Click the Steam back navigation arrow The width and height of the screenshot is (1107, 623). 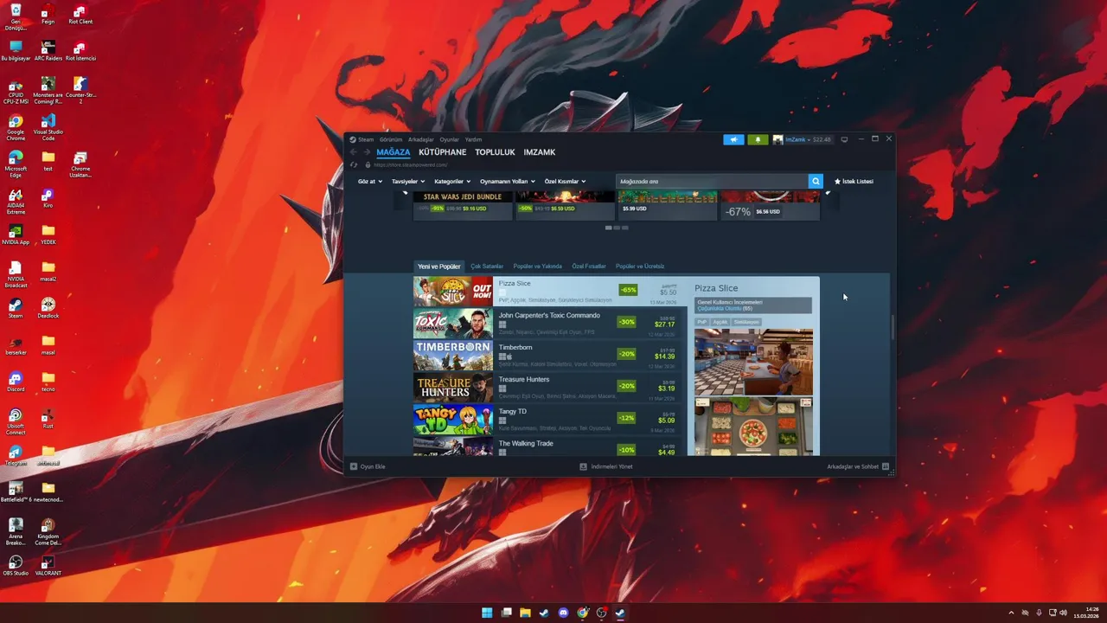point(353,152)
